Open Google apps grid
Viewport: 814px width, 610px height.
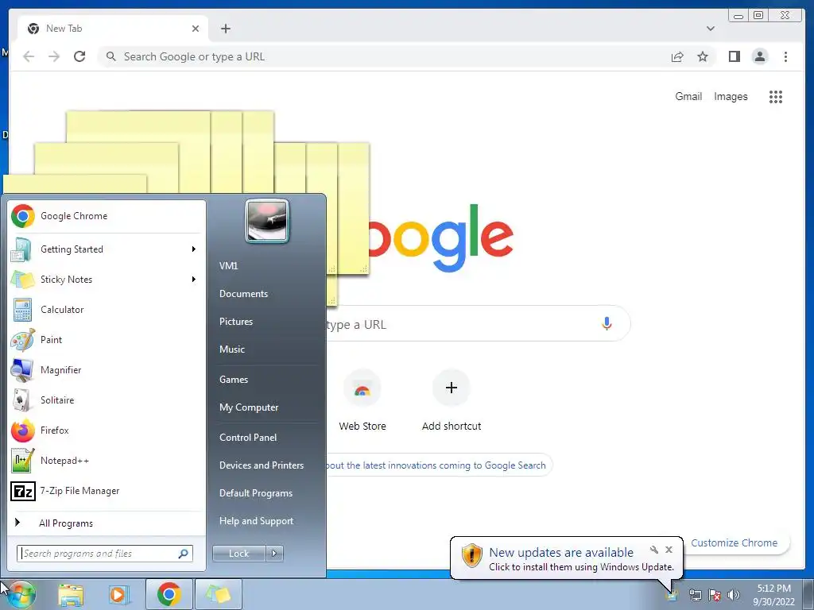coord(776,96)
